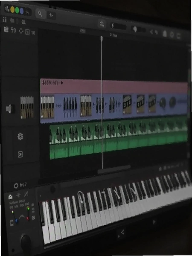Expand the pink region using its triangle arrow
Viewport: 192px width, 256px height.
point(62,83)
